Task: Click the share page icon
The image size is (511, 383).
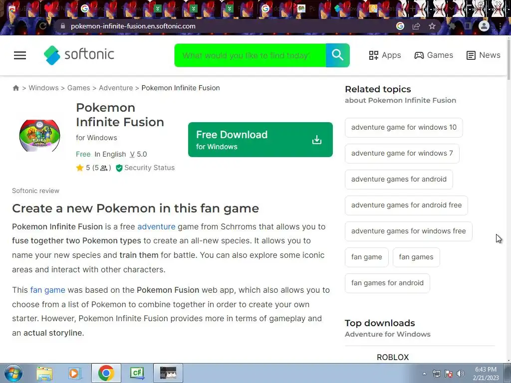Action: [x=416, y=26]
